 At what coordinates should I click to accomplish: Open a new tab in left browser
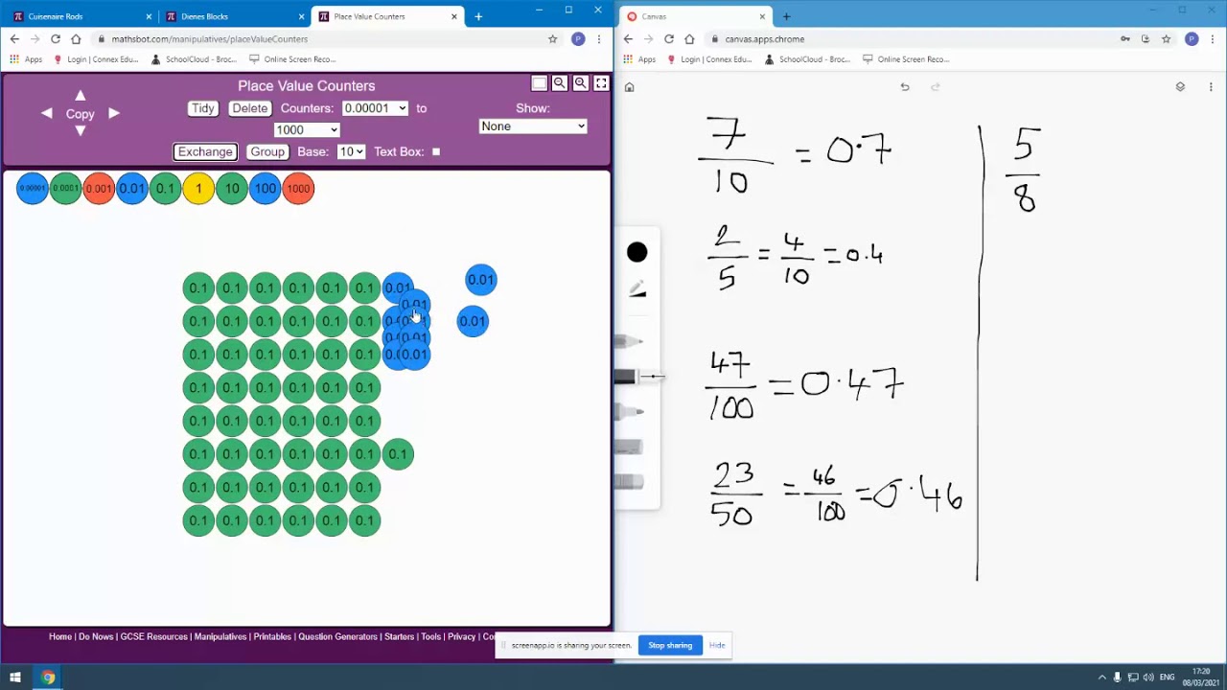tap(478, 16)
